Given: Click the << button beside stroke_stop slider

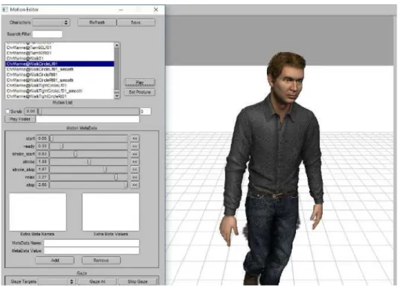Looking at the screenshot, I should pyautogui.click(x=135, y=170).
